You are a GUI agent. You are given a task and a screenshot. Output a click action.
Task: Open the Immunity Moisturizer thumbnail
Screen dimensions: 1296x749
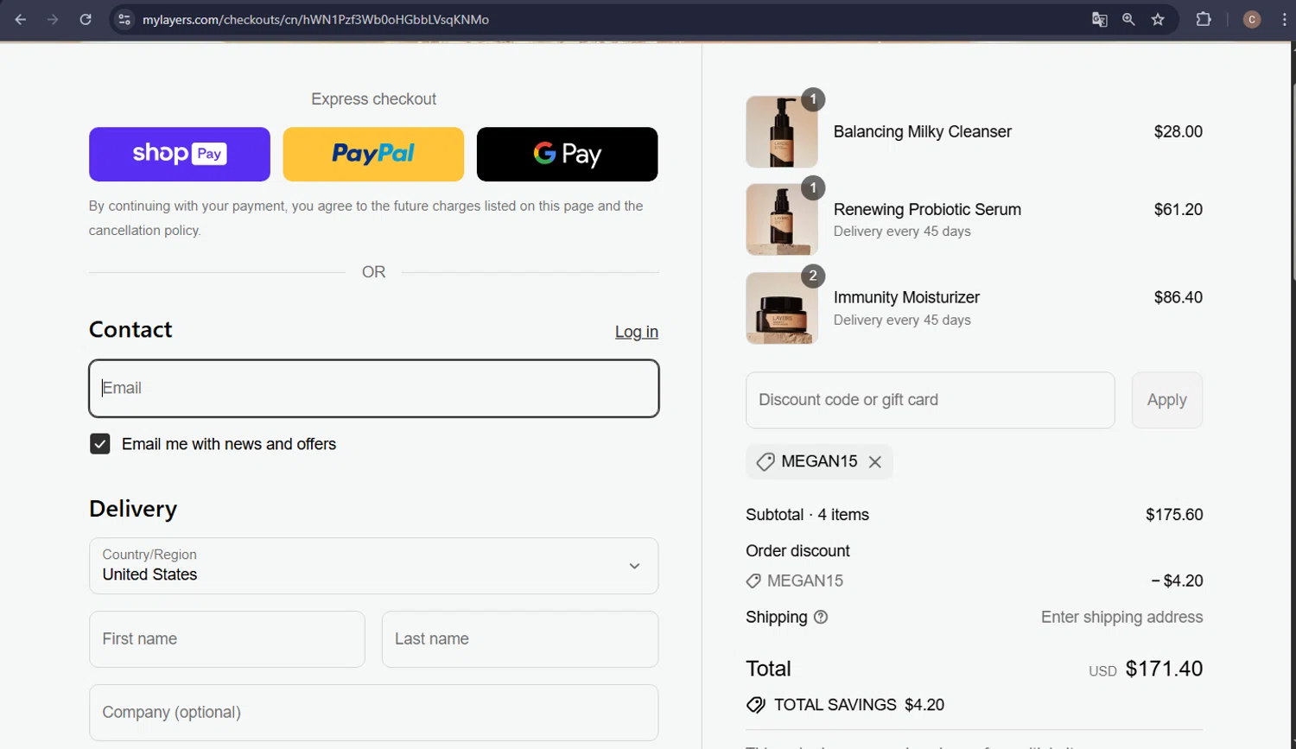[782, 308]
